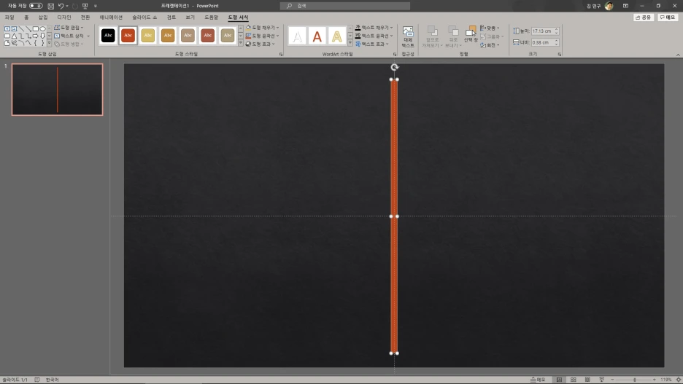Open the shape styles dialog launcher

pos(281,55)
